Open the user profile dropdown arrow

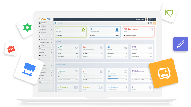pos(154,19)
